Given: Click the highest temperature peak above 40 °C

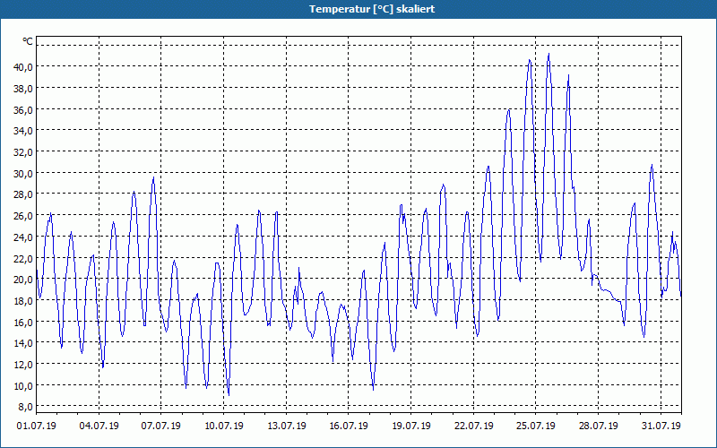Looking at the screenshot, I should [x=549, y=55].
